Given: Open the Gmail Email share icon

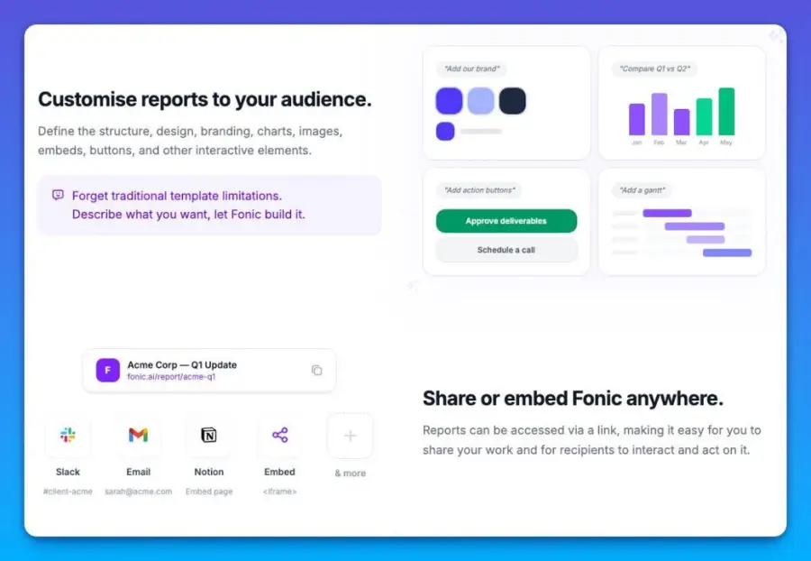Looking at the screenshot, I should [x=138, y=436].
